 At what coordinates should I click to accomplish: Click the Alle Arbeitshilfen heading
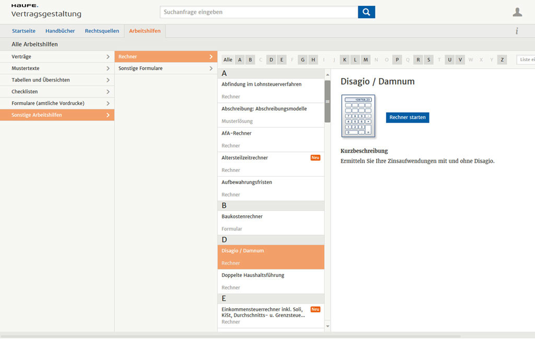[x=34, y=44]
